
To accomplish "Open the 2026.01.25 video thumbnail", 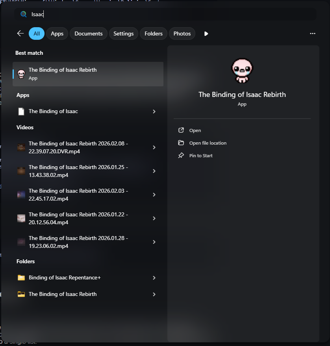I will (x=21, y=171).
